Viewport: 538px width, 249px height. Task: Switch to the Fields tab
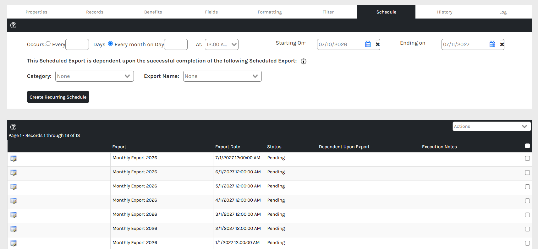pyautogui.click(x=211, y=12)
